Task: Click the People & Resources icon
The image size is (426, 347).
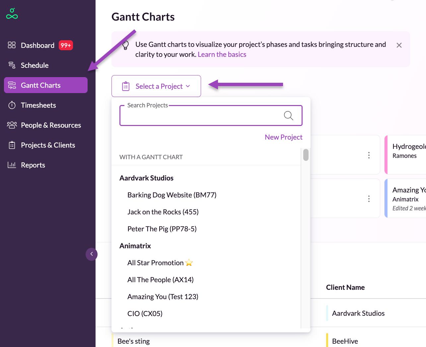Action: [x=12, y=125]
